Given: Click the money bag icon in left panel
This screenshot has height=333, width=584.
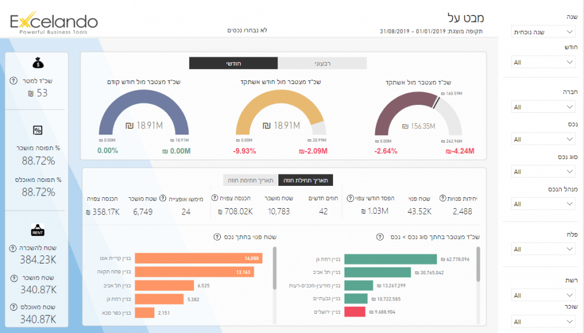Looking at the screenshot, I should pyautogui.click(x=38, y=64).
